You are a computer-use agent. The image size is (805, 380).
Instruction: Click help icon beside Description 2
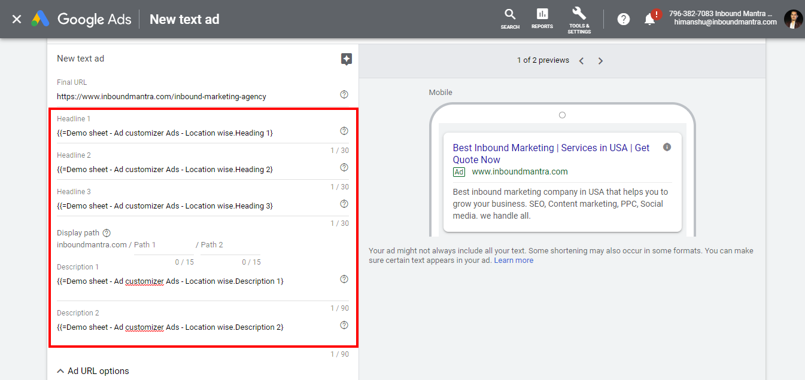pos(344,325)
